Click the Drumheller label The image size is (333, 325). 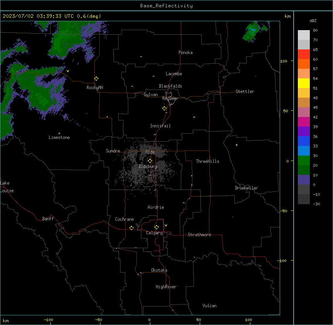[246, 188]
